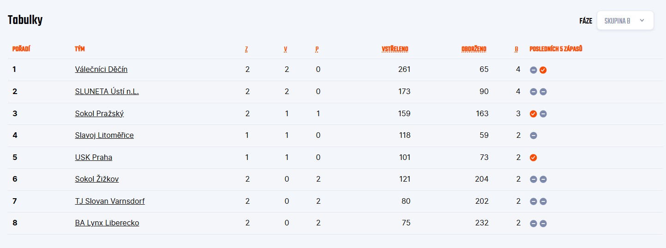Click the USK Praha team name
This screenshot has width=666, height=248.
(93, 157)
